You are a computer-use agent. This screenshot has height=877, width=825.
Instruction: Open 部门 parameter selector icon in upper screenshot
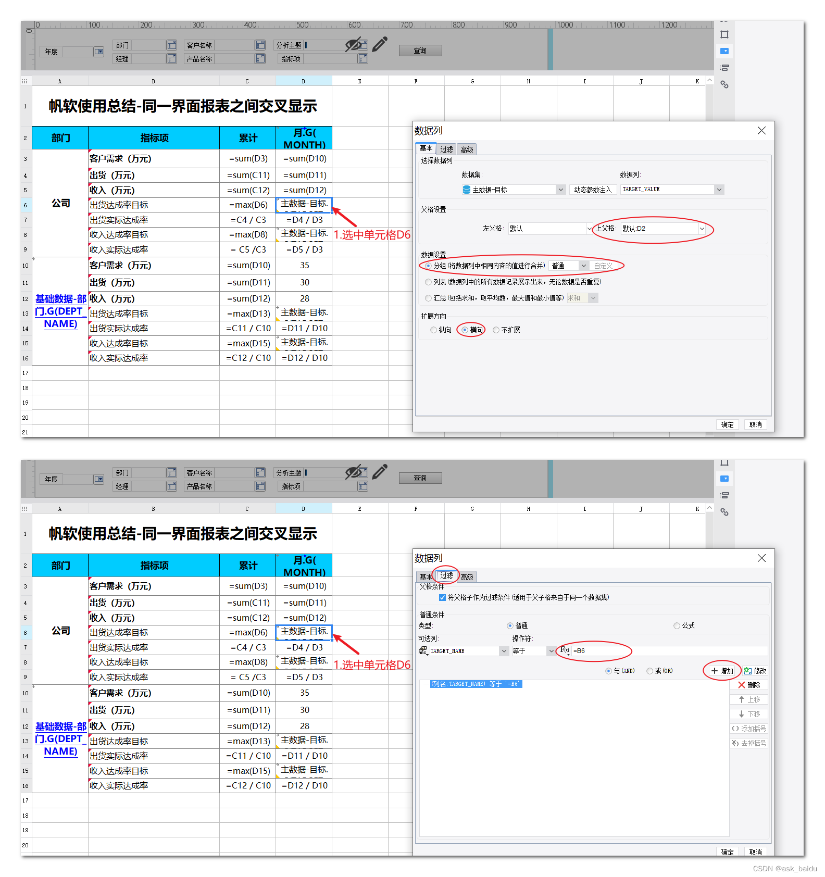click(x=171, y=45)
